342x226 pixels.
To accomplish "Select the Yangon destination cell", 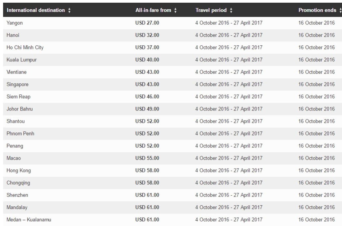I will pos(15,23).
